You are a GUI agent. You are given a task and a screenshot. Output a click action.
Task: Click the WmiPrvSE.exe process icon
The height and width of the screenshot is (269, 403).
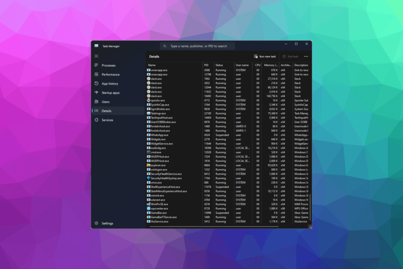[x=149, y=204]
